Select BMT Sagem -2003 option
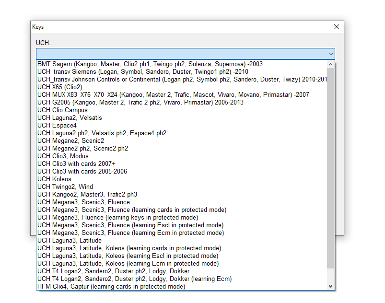The width and height of the screenshot is (385, 303). pyautogui.click(x=182, y=64)
